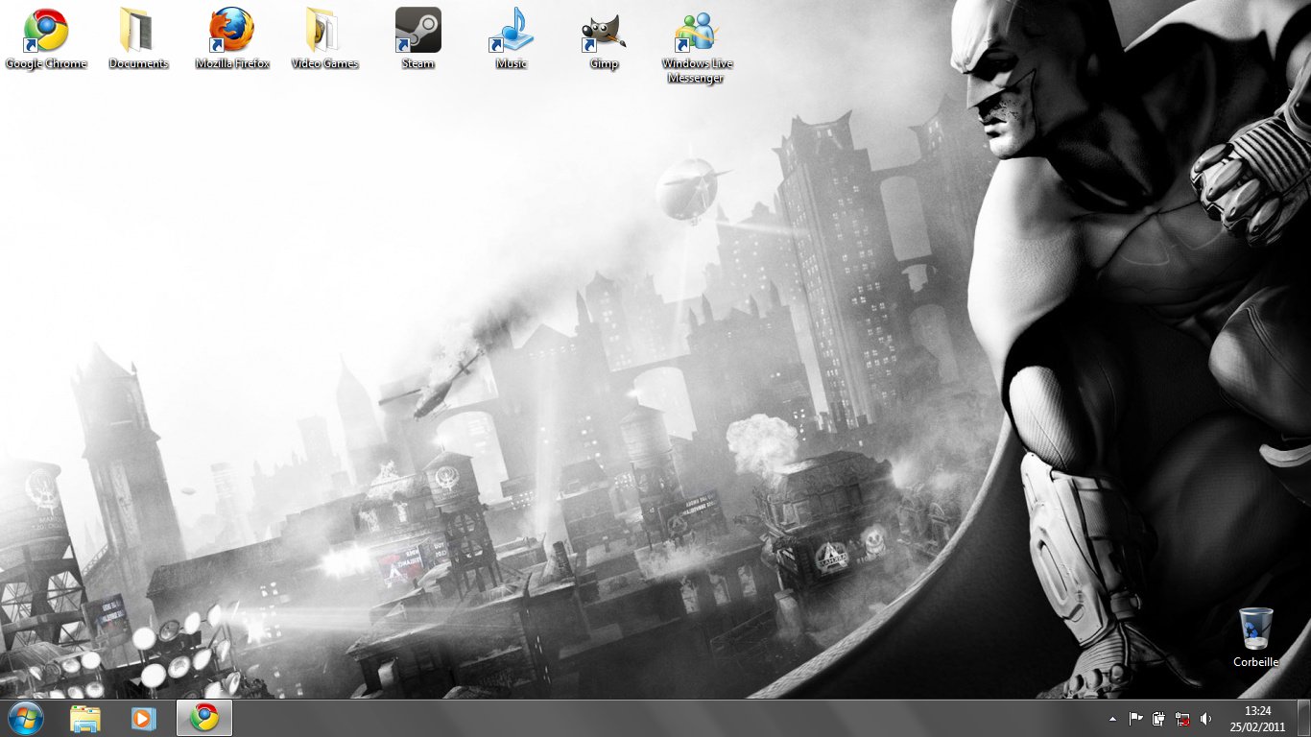1311x737 pixels.
Task: Select the Corbeille recycle bin icon
Action: tap(1255, 637)
